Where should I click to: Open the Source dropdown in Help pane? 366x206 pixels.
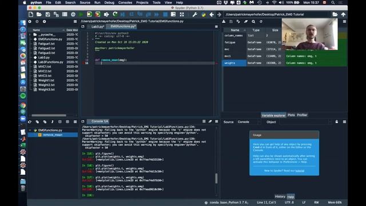pos(249,122)
